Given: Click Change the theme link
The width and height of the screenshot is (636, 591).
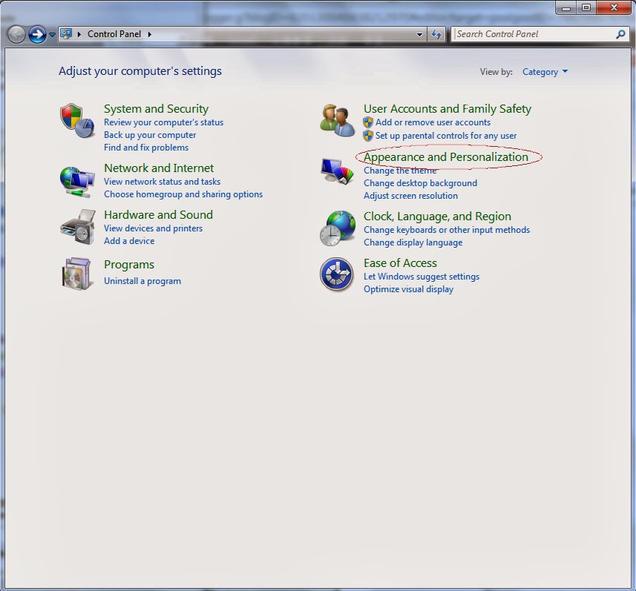Looking at the screenshot, I should [x=400, y=171].
